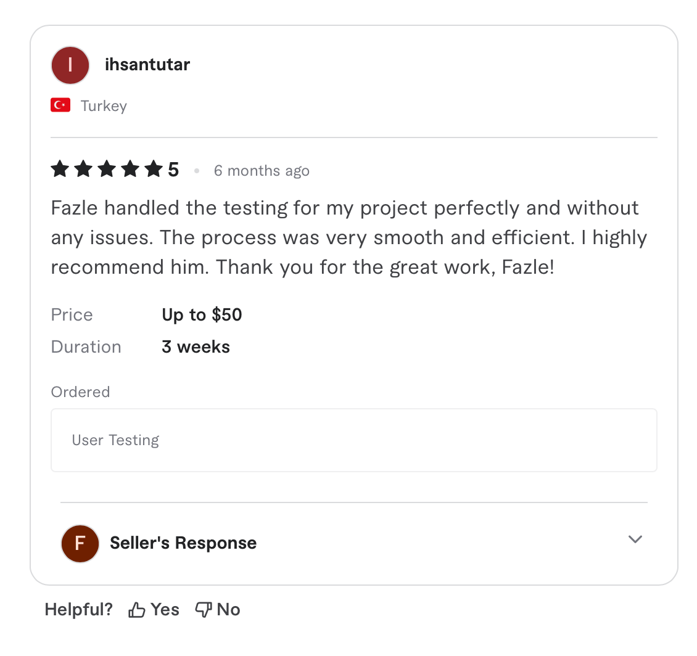Click the Duration value 3 weeks
697x656 pixels.
(196, 346)
